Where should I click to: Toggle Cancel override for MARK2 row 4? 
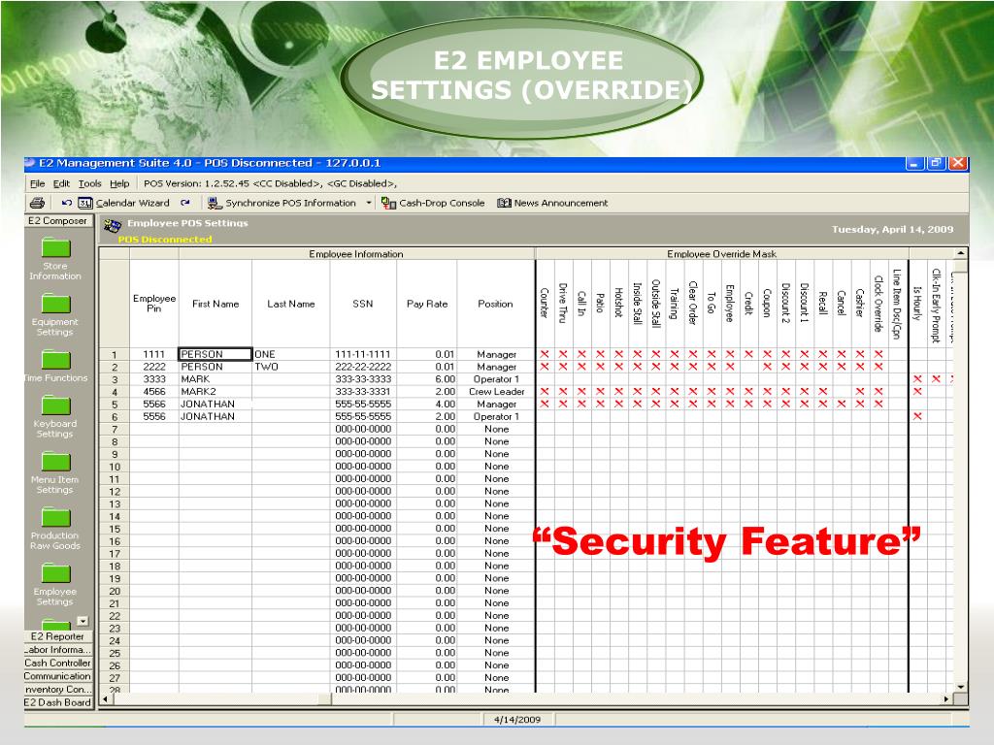point(842,392)
